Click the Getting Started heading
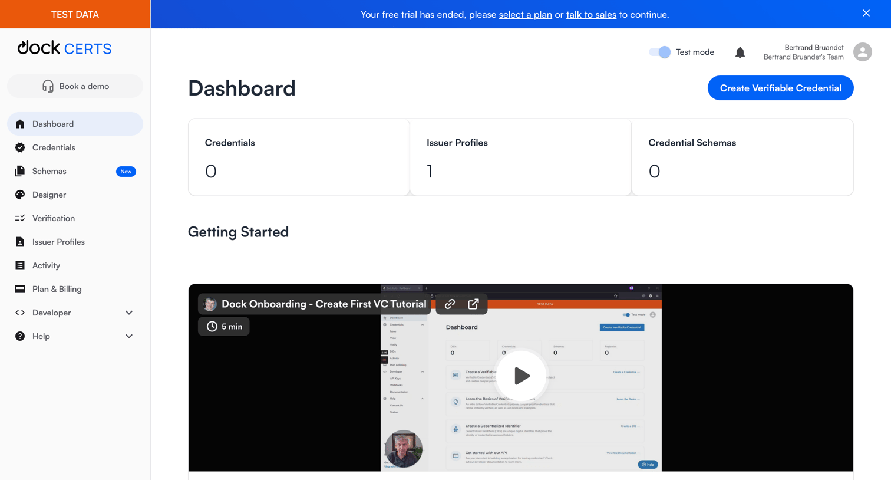Image resolution: width=891 pixels, height=480 pixels. (238, 232)
